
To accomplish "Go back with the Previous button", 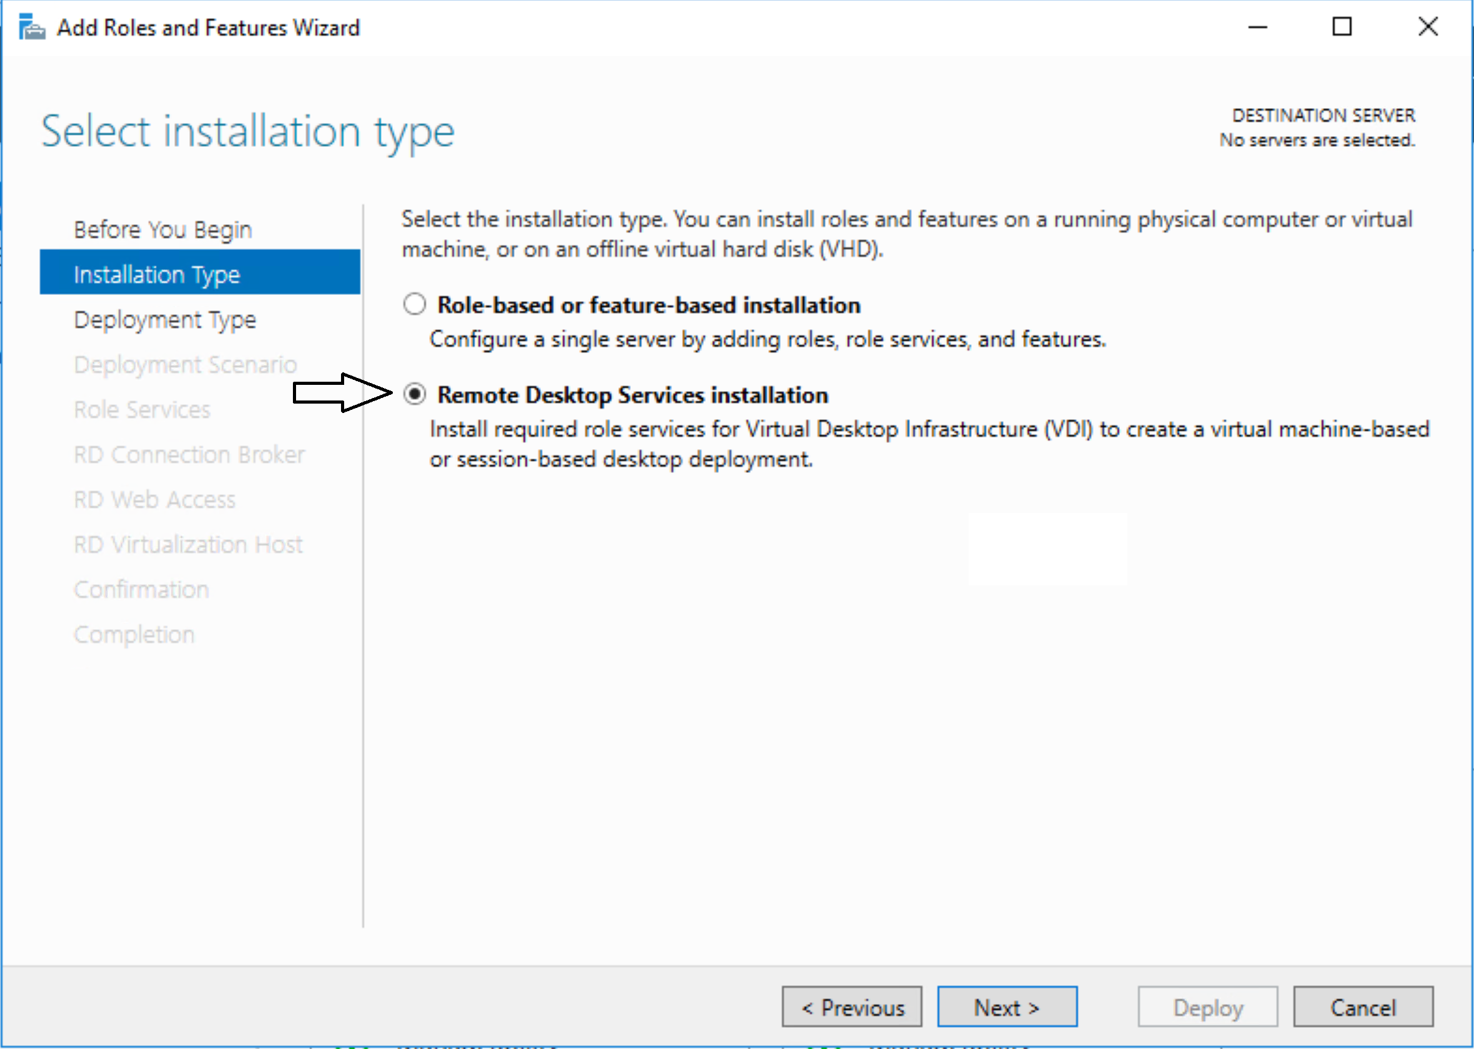I will (x=851, y=1007).
